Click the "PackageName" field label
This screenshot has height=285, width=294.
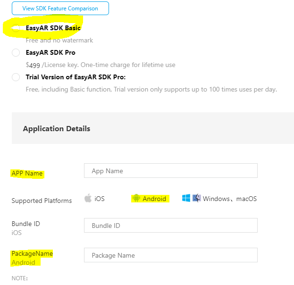tap(32, 254)
